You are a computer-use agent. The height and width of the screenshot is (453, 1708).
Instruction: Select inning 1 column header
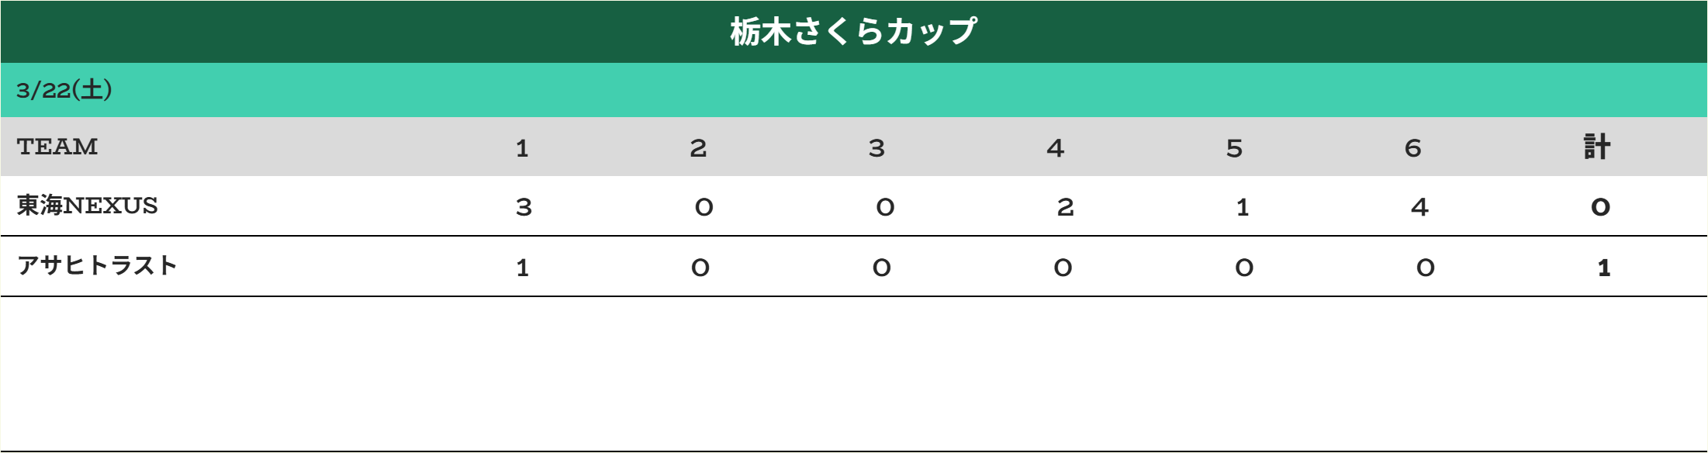pyautogui.click(x=522, y=147)
